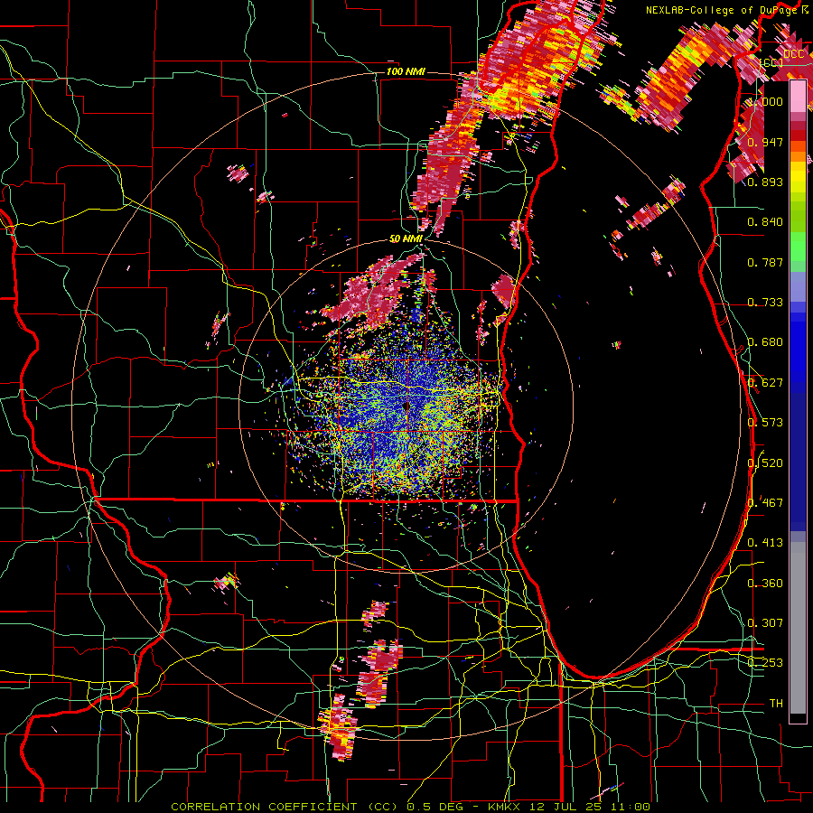The height and width of the screenshot is (813, 813).
Task: Click the KMKX radar site center dot
Action: coord(406,406)
